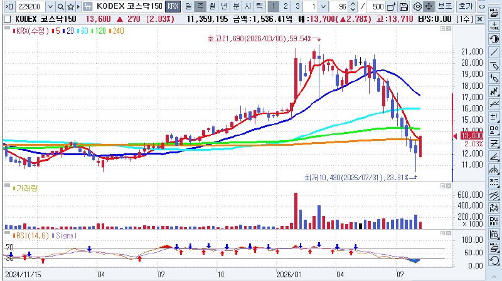Select the dashed levels list tool
Screen dimensions: 502x281
494,182
